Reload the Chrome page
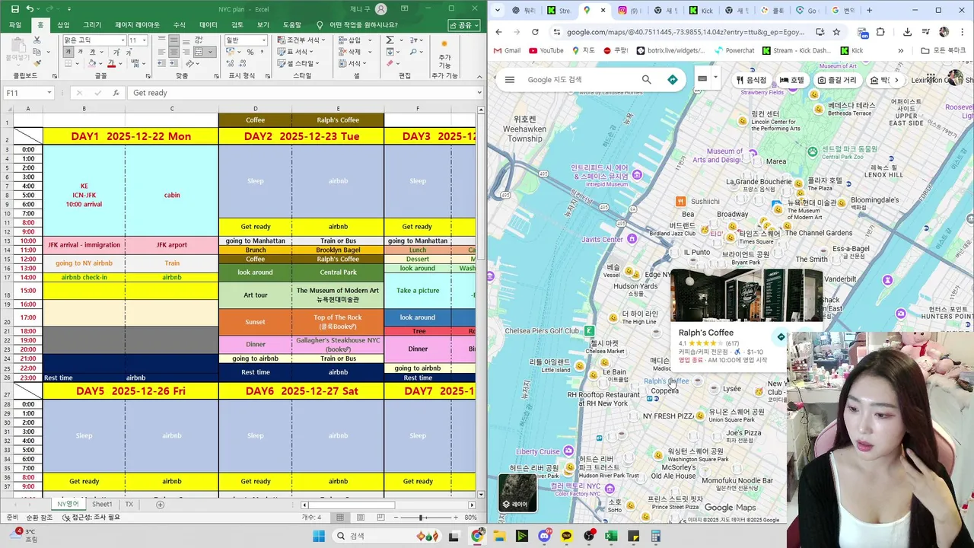 [535, 32]
